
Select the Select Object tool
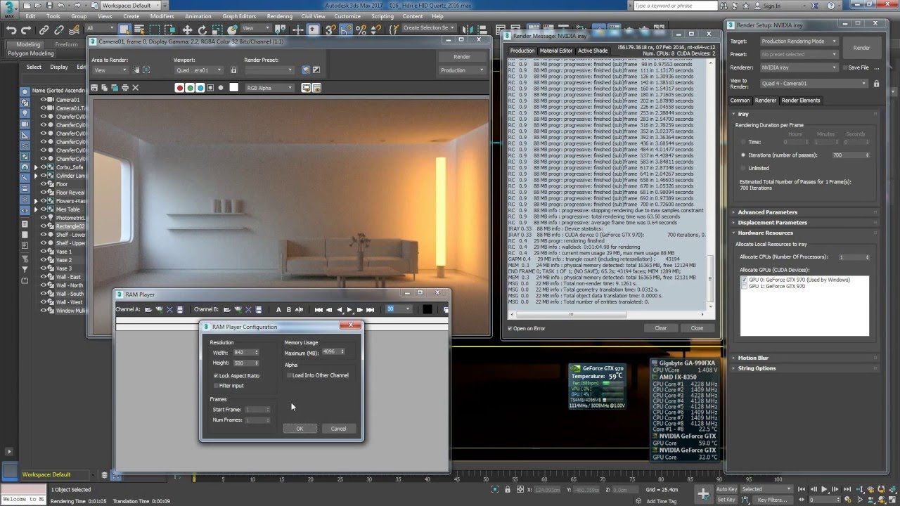tap(124, 30)
